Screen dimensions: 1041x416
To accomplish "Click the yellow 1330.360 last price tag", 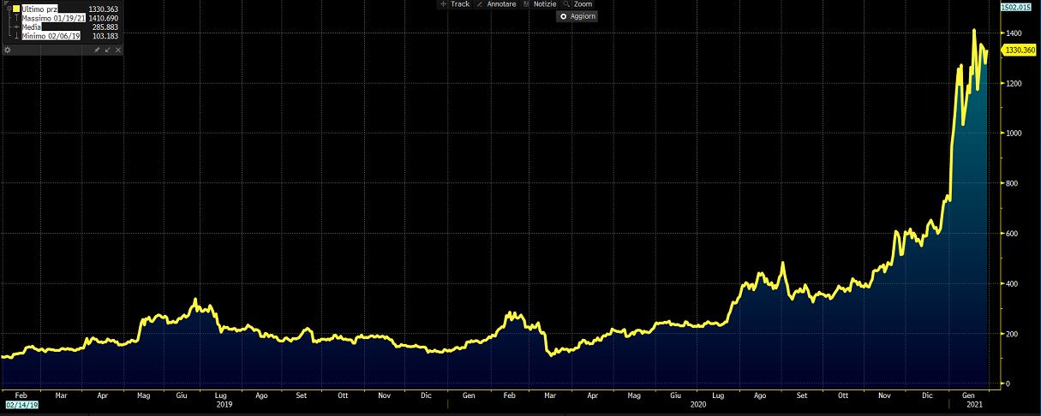I will (x=1020, y=51).
